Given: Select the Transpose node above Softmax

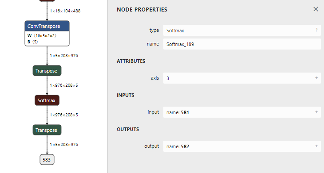Looking at the screenshot, I should [x=47, y=71].
